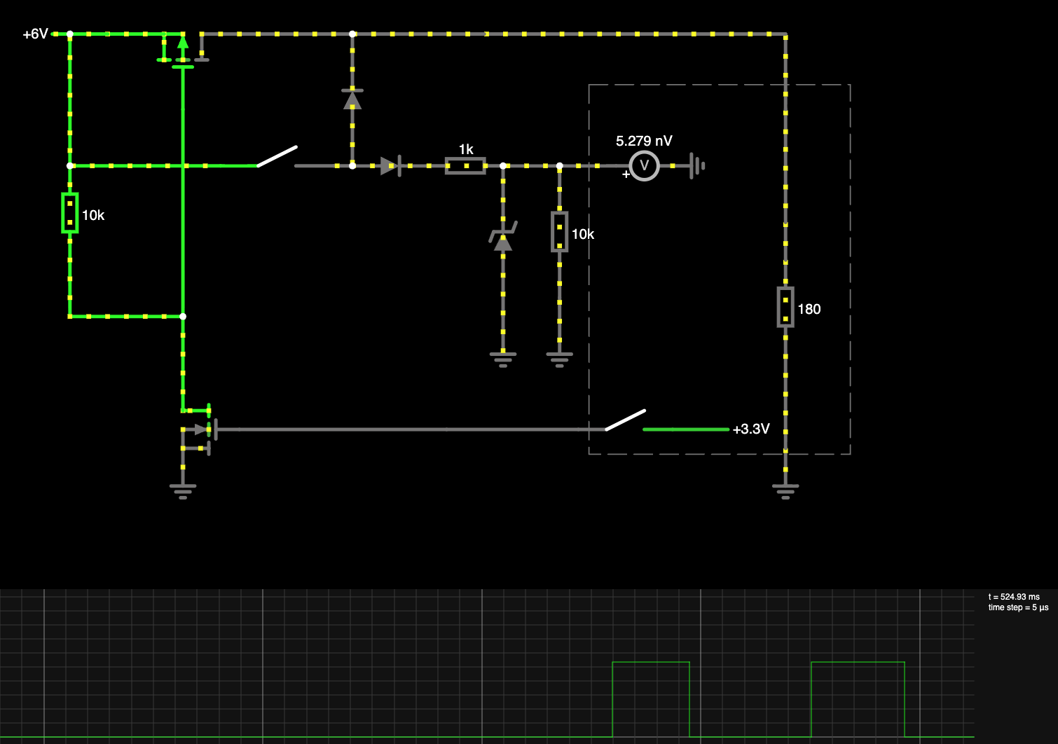Select the horizontal diode before 1k resistor

click(x=390, y=166)
